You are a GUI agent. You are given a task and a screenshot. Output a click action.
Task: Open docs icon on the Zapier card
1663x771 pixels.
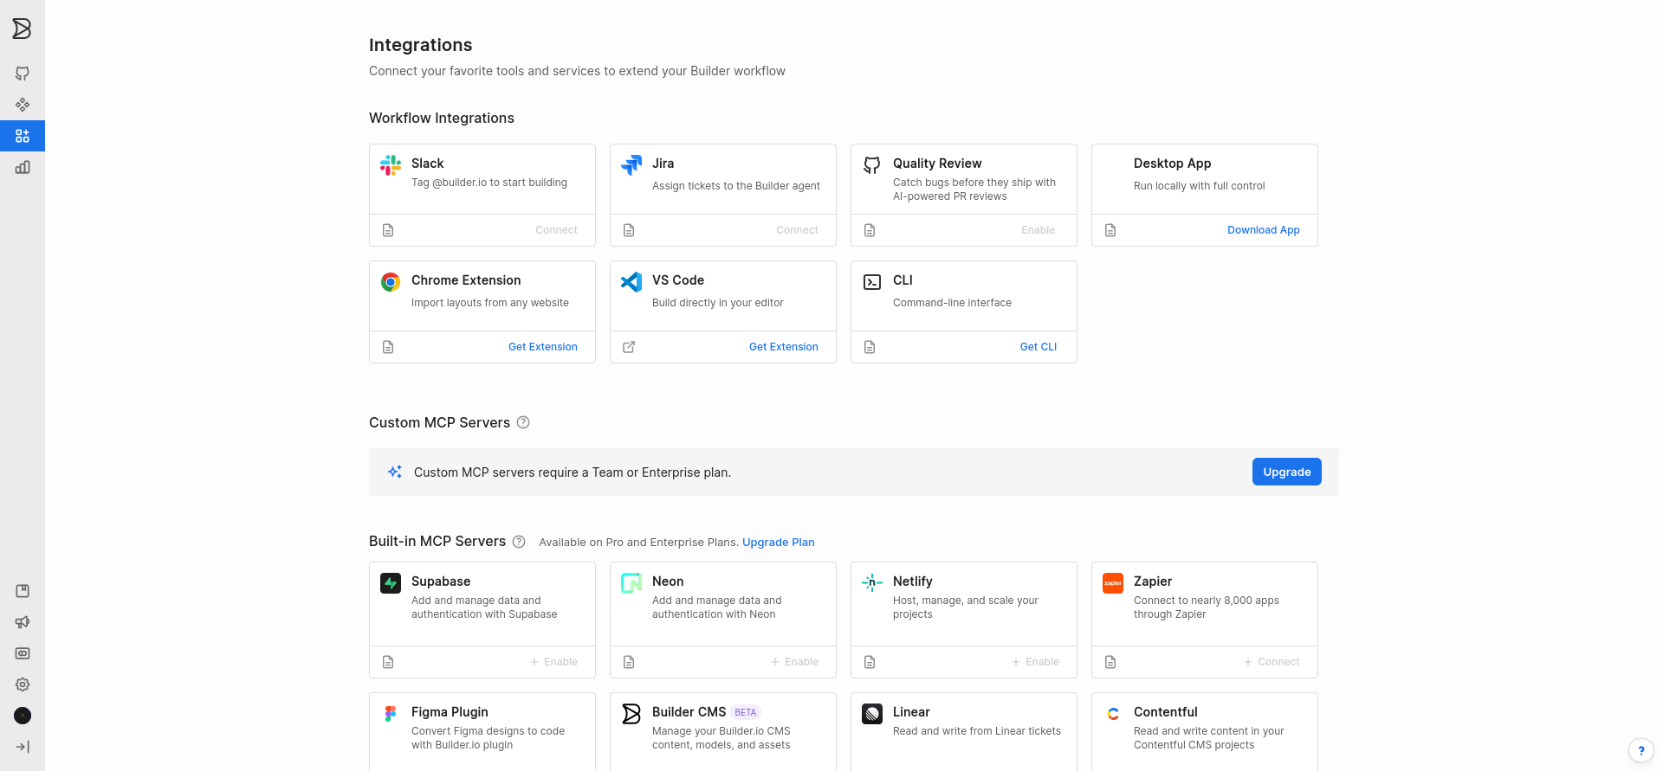coord(1110,662)
